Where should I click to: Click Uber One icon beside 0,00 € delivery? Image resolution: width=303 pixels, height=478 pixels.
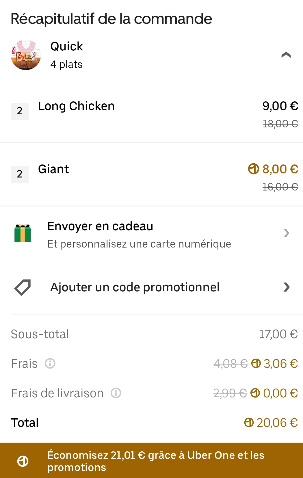point(255,393)
